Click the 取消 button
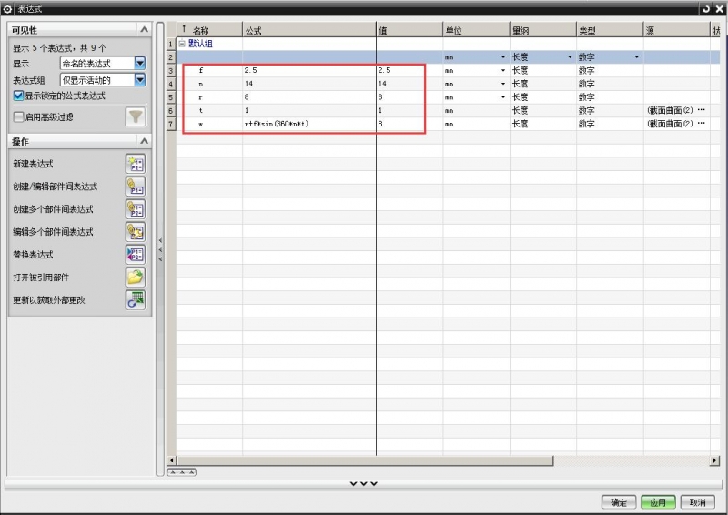Screen dimensions: 728x515 coord(697,502)
